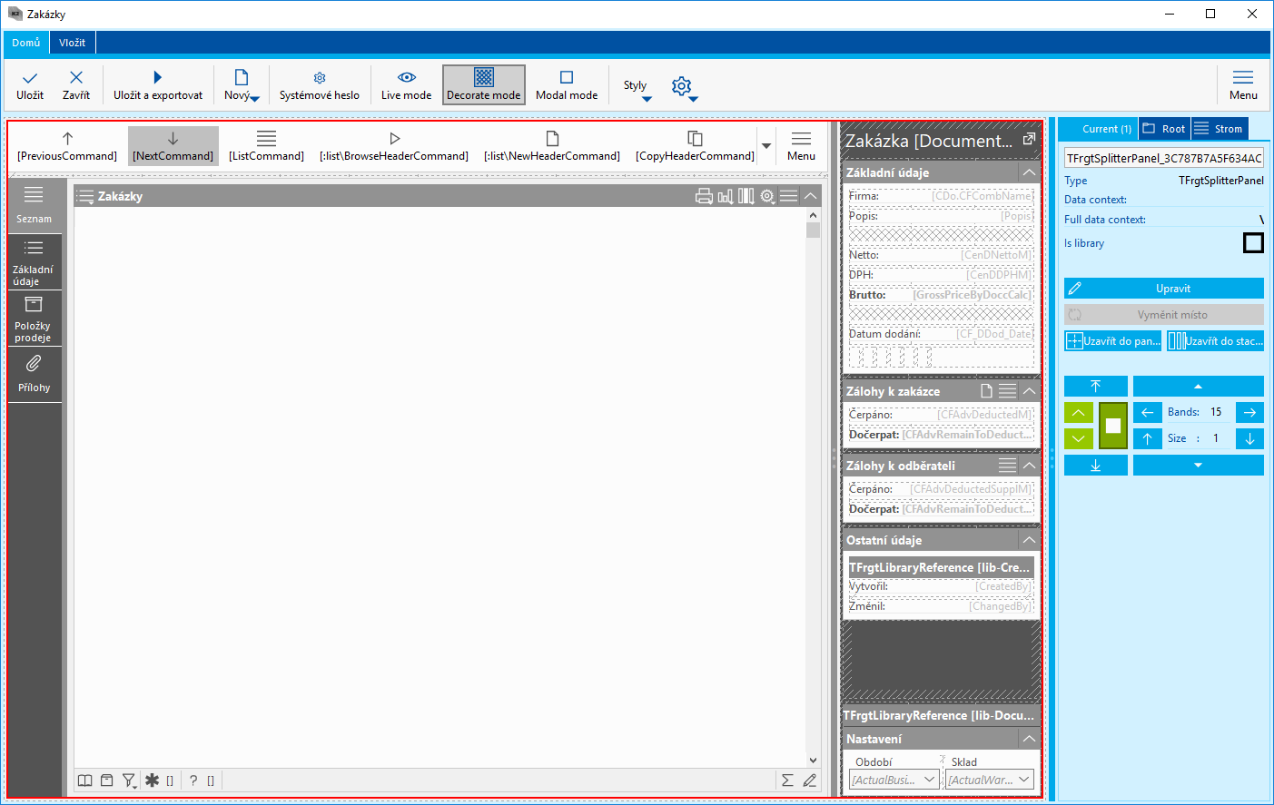Select Přílohy paperclip in the left sidebar
Image resolution: width=1274 pixels, height=805 pixels.
tap(34, 375)
